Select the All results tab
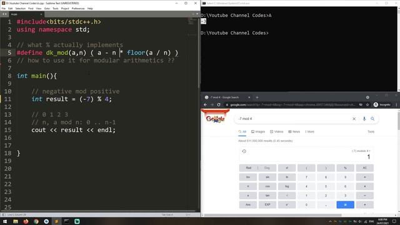This screenshot has width=400, height=225. point(242,132)
